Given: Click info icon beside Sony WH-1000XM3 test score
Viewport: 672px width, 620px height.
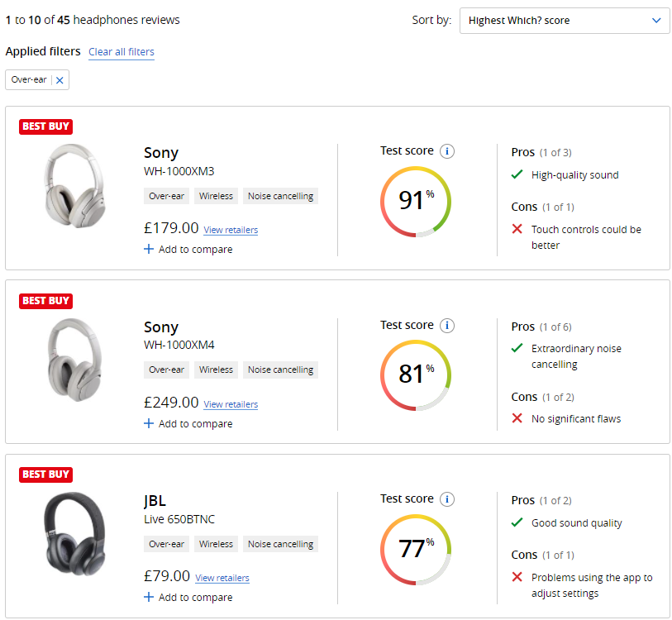Looking at the screenshot, I should pos(447,151).
